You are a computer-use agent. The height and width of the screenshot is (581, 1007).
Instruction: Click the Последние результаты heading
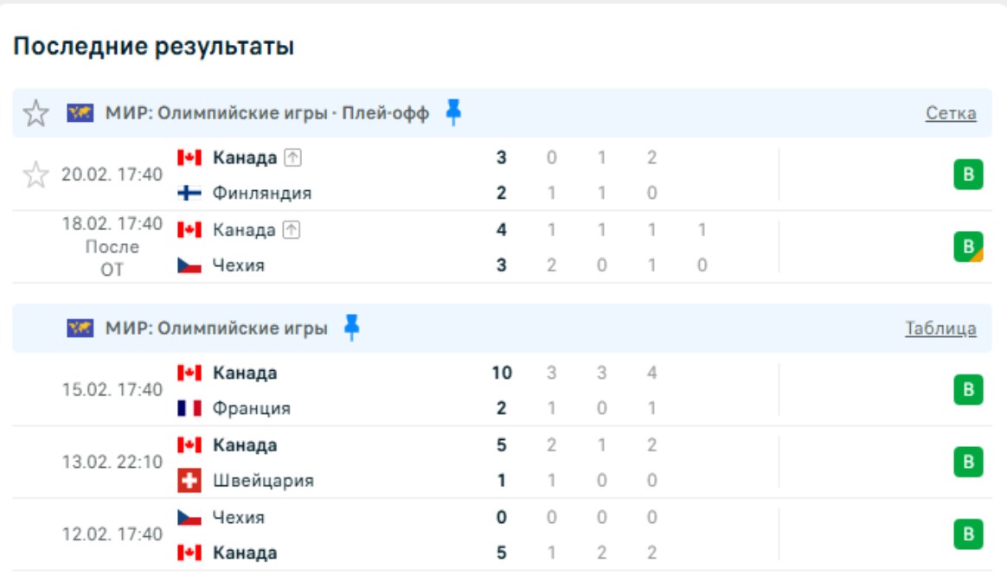coord(154,47)
